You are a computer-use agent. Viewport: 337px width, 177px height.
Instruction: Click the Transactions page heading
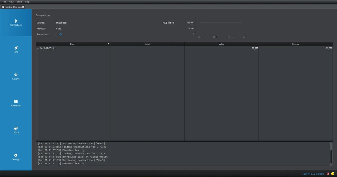click(x=43, y=15)
